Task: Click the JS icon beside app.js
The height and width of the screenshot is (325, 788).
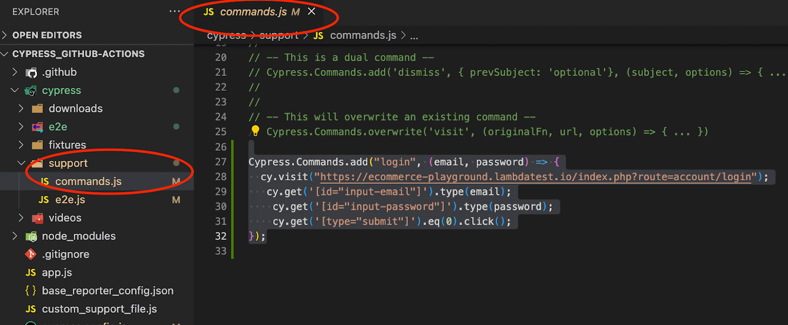Action: pos(31,272)
